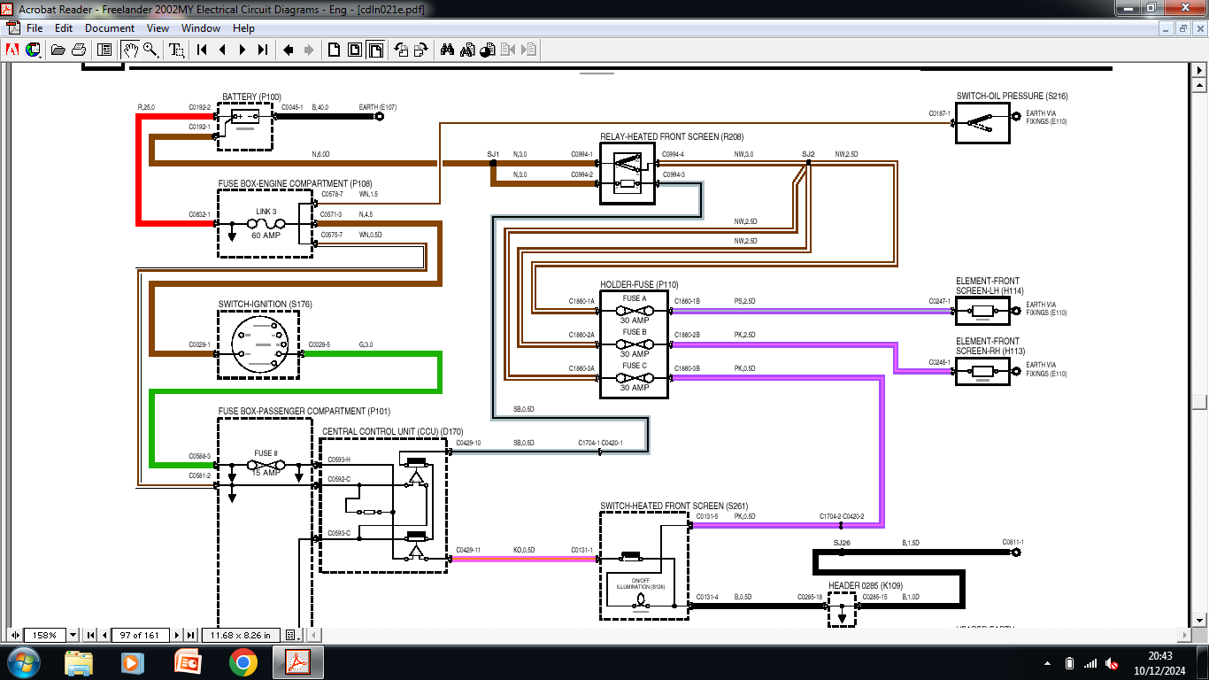Open Windows Media Player from taskbar

point(132,662)
